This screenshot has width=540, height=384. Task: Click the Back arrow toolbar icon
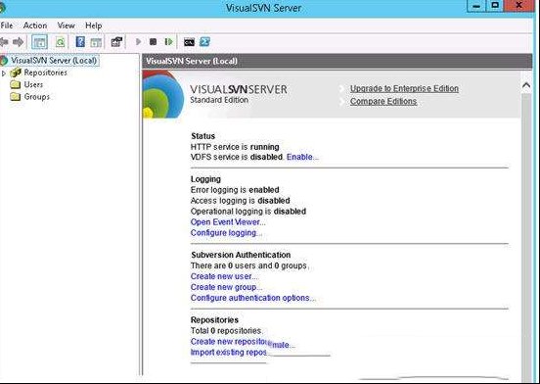tap(4, 42)
